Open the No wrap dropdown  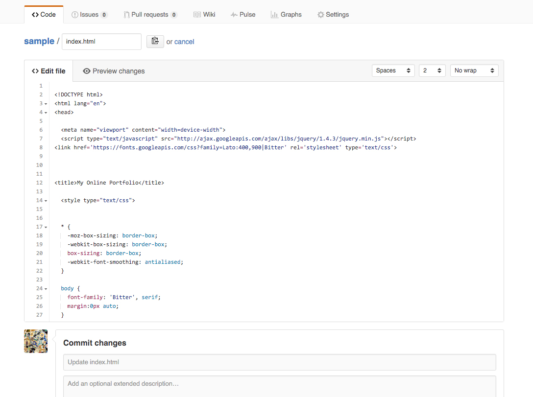(474, 70)
